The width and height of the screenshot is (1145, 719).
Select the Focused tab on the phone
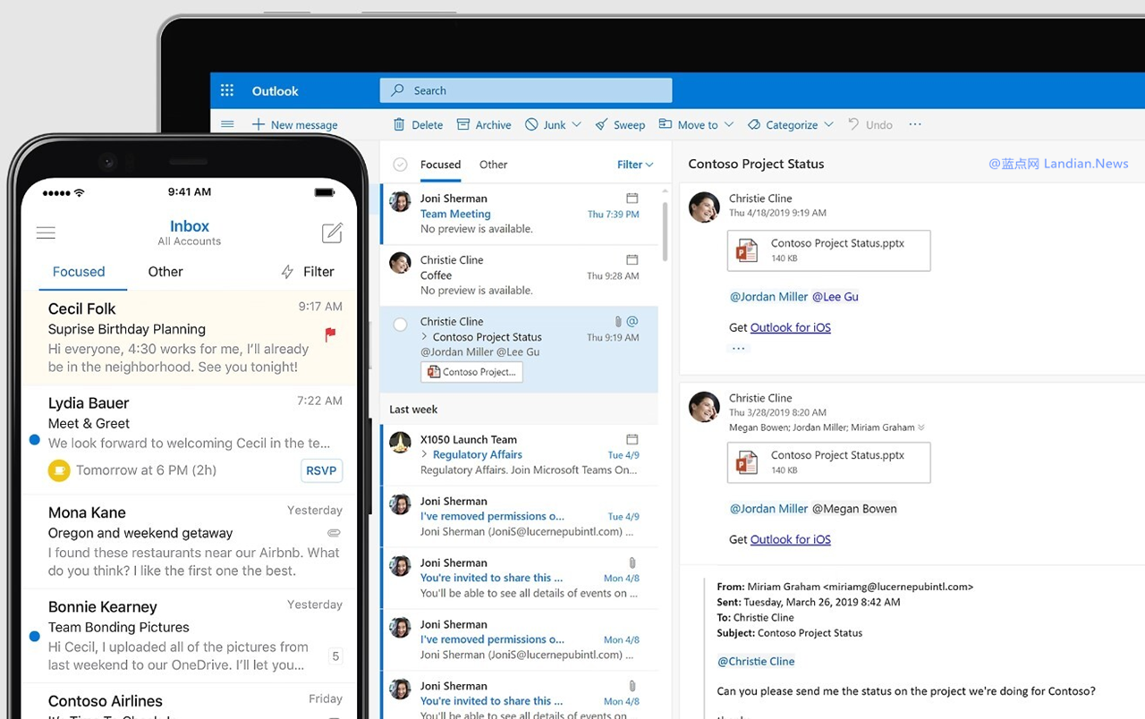pos(79,272)
